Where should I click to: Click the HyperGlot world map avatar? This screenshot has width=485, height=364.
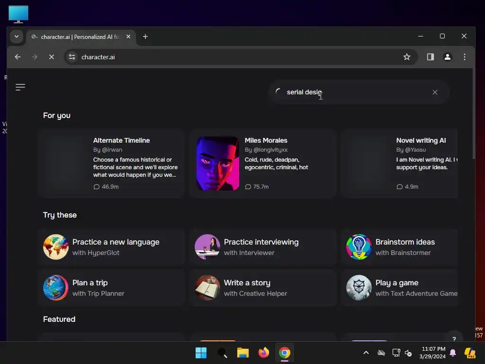click(56, 247)
